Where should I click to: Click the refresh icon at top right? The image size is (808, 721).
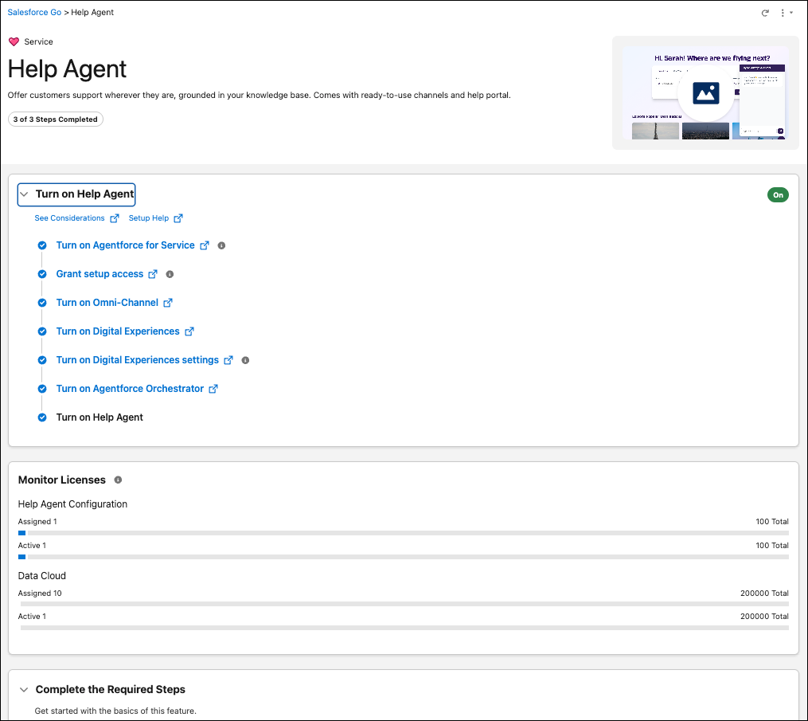[765, 13]
